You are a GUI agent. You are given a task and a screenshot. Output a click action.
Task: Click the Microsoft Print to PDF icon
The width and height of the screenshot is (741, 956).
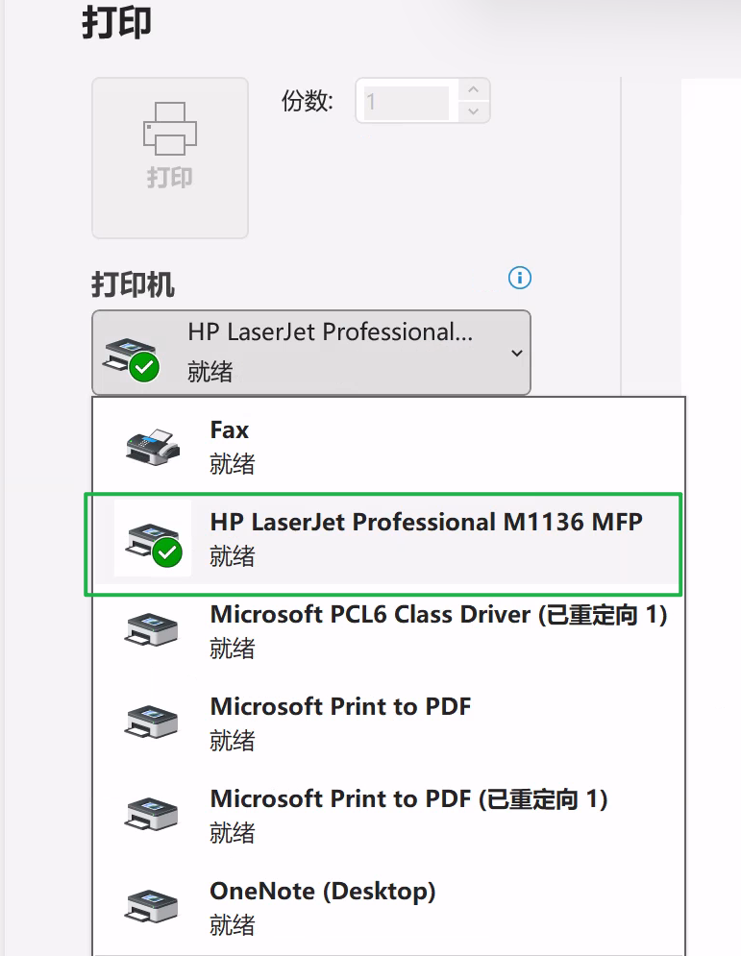coord(153,723)
